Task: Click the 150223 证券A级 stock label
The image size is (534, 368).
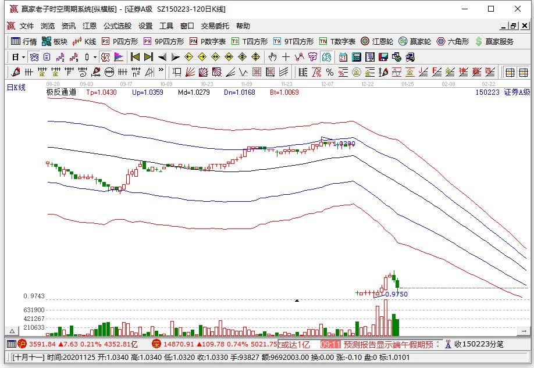Action: point(503,92)
